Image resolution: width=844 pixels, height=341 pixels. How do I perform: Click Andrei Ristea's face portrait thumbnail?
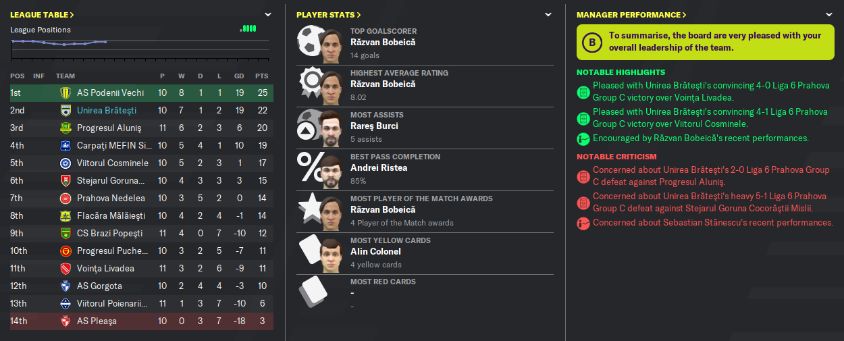pyautogui.click(x=330, y=170)
